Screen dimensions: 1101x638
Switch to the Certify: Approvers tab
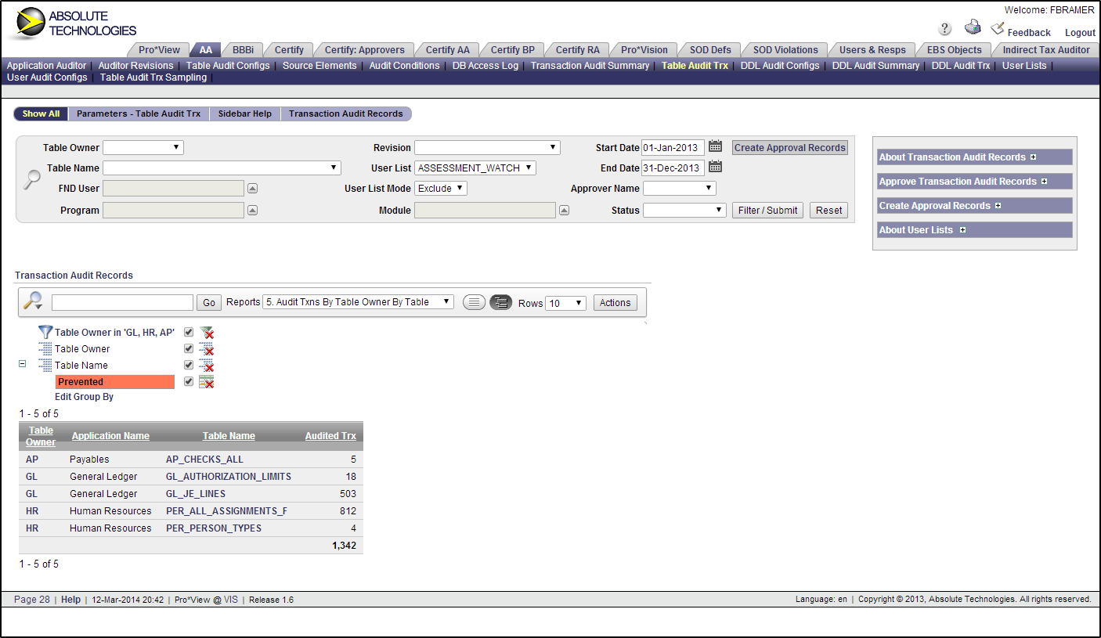coord(365,49)
